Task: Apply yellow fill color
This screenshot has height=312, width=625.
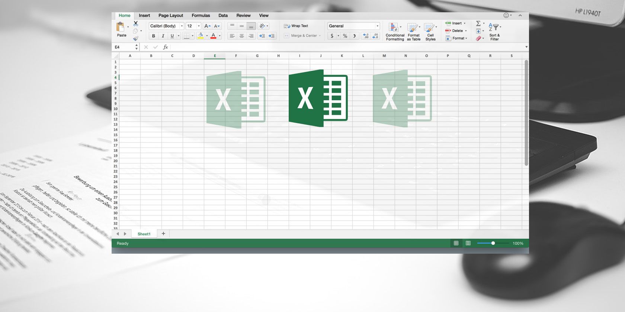Action: pyautogui.click(x=201, y=36)
